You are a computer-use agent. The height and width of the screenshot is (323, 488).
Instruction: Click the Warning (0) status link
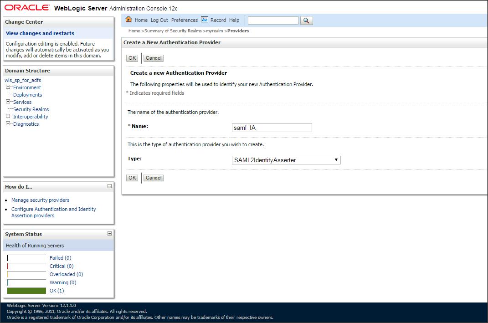(x=63, y=282)
